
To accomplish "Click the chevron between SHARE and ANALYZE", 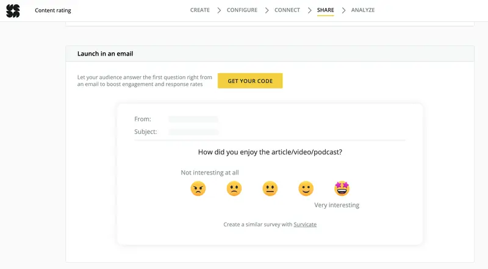I will (343, 10).
